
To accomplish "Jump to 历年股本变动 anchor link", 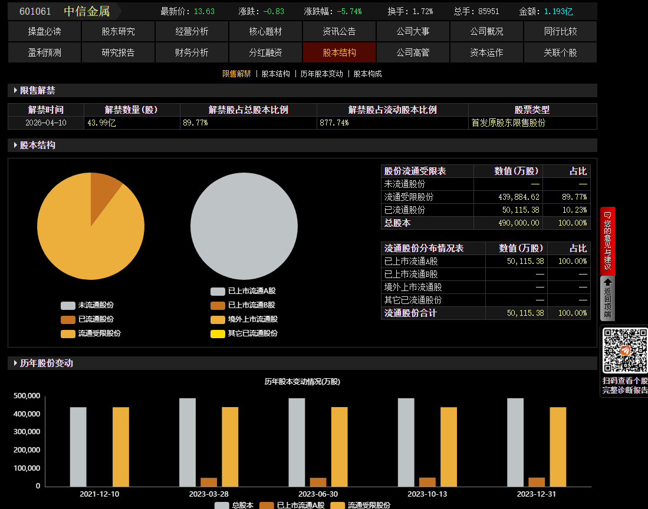I will pos(321,74).
